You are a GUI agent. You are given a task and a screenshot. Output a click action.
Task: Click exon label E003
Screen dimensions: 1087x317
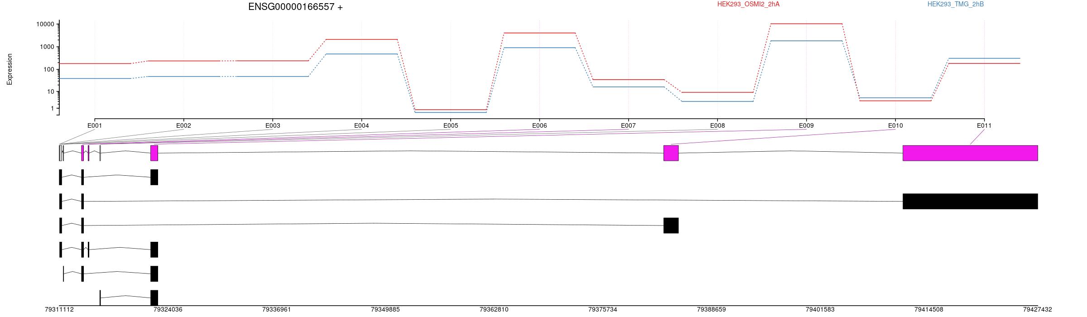point(272,125)
